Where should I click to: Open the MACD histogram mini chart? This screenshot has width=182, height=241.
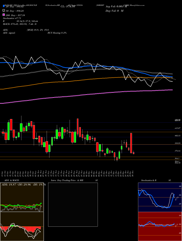pyautogui.click(x=22, y=226)
